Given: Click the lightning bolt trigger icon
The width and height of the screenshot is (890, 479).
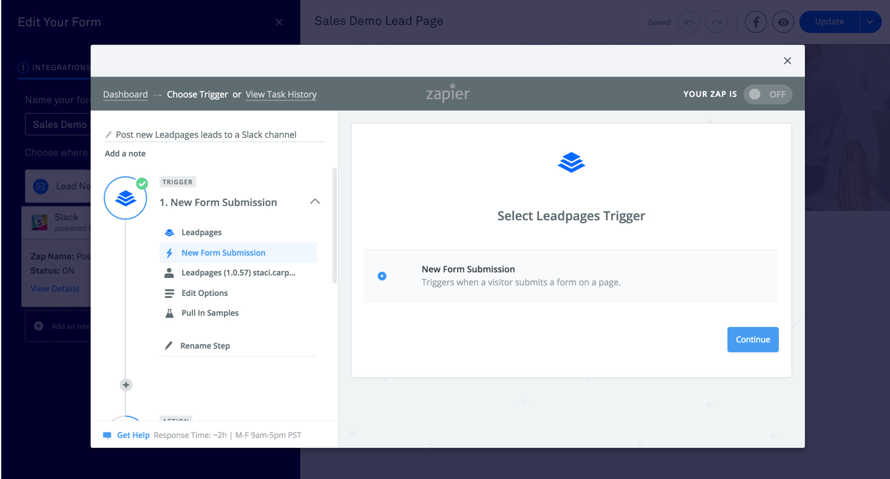Looking at the screenshot, I should click(169, 253).
